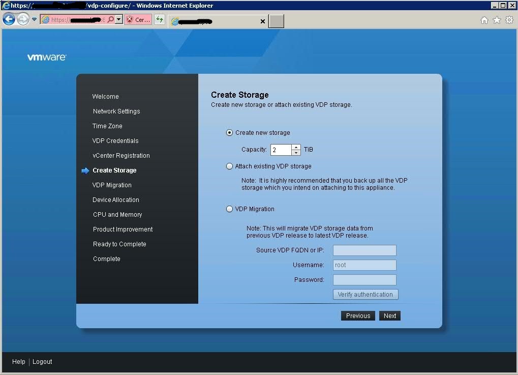This screenshot has height=375, width=518.
Task: Open the Help link in the footer
Action: pyautogui.click(x=18, y=362)
